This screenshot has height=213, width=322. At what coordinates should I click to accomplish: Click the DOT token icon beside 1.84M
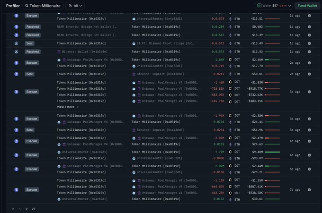pos(231,60)
